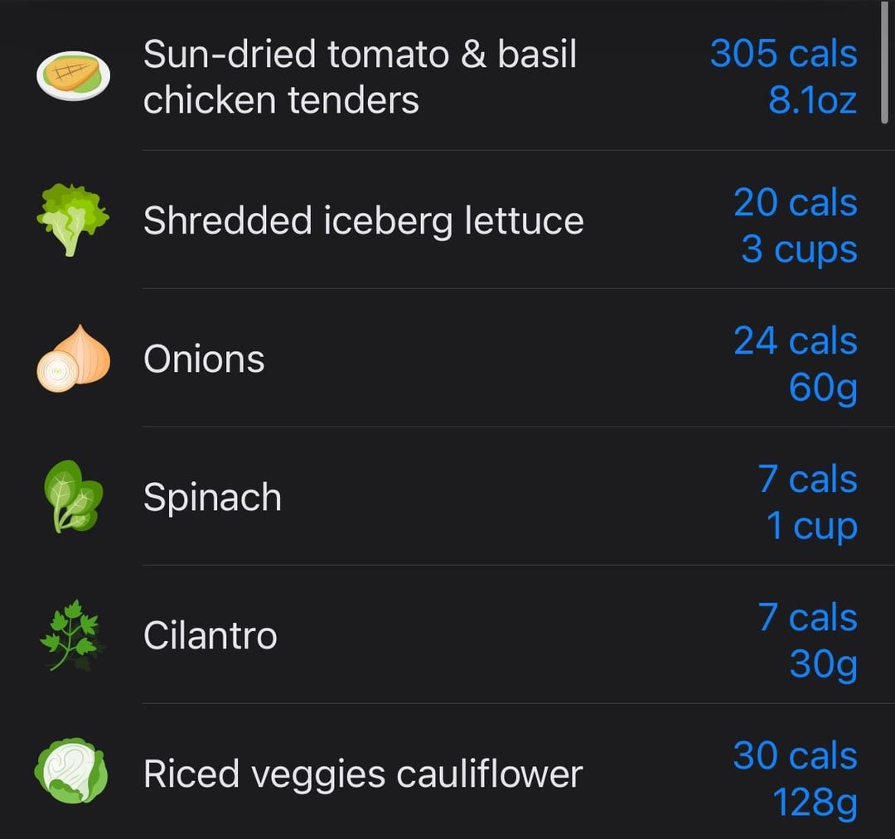The image size is (895, 839).
Task: Click the vertical scrollbar indicator
Action: [x=884, y=62]
